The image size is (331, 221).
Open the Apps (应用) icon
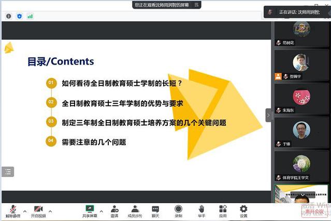point(223,211)
